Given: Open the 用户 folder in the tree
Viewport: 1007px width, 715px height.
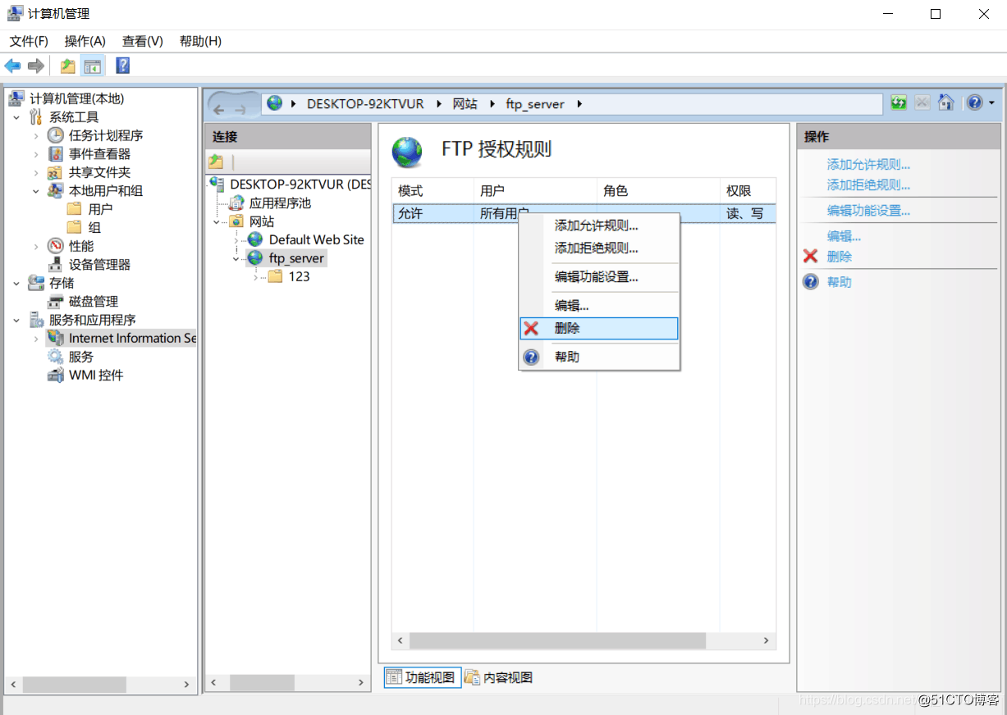Looking at the screenshot, I should [100, 209].
